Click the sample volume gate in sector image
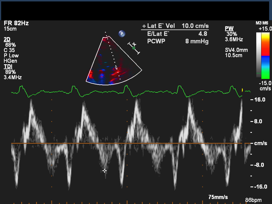Image resolution: width=272 pixels, height=204 pixels. [x=116, y=68]
